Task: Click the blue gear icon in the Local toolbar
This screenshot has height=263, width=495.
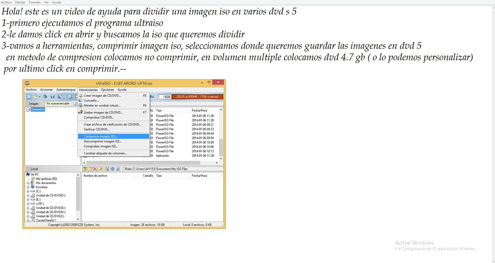Action: (x=113, y=169)
